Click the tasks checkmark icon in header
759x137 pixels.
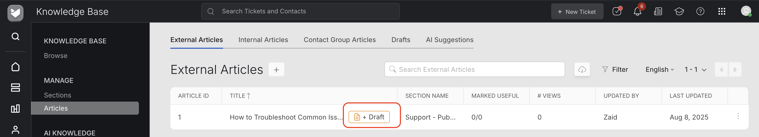[617, 11]
